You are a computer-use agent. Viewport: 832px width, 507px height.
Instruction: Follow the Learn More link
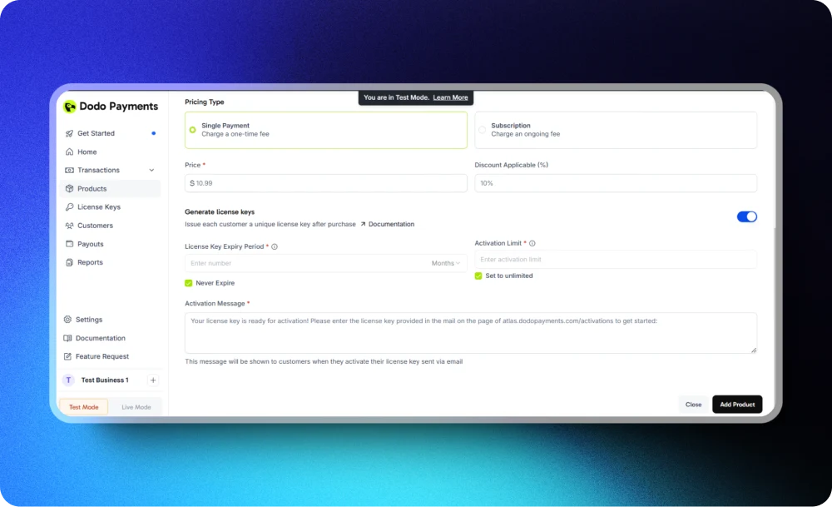(x=450, y=97)
